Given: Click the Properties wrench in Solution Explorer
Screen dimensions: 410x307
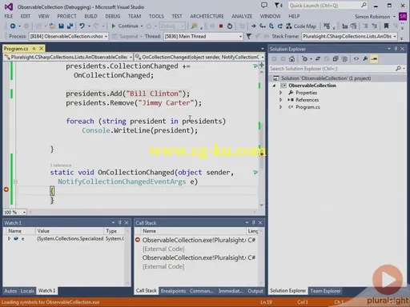Looking at the screenshot, I should click(x=365, y=59).
